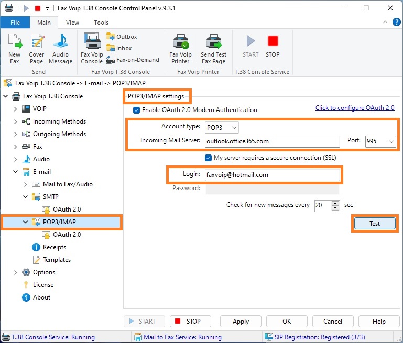Toggle Enable OAuth 2.0 Modern Authentication

tap(136, 110)
